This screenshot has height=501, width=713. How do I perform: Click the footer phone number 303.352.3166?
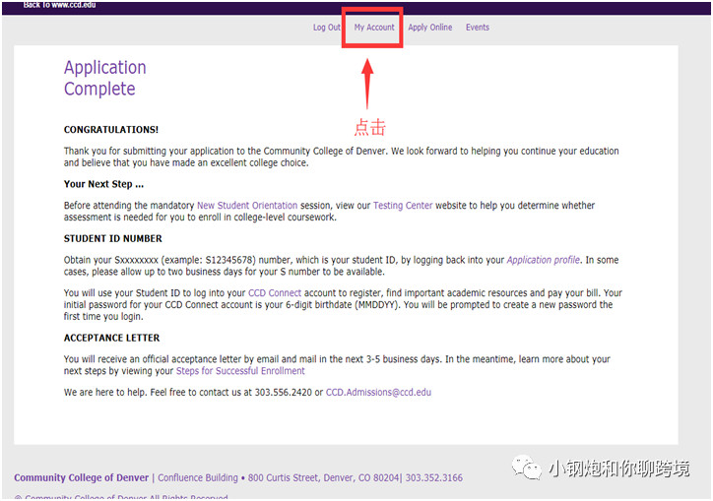(433, 477)
